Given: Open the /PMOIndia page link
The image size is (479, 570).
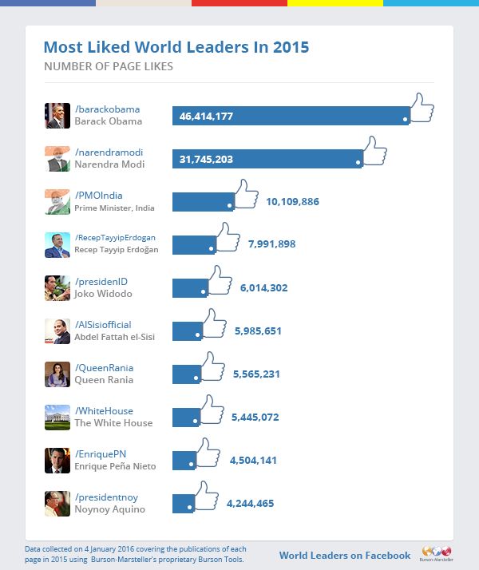Looking at the screenshot, I should (98, 196).
